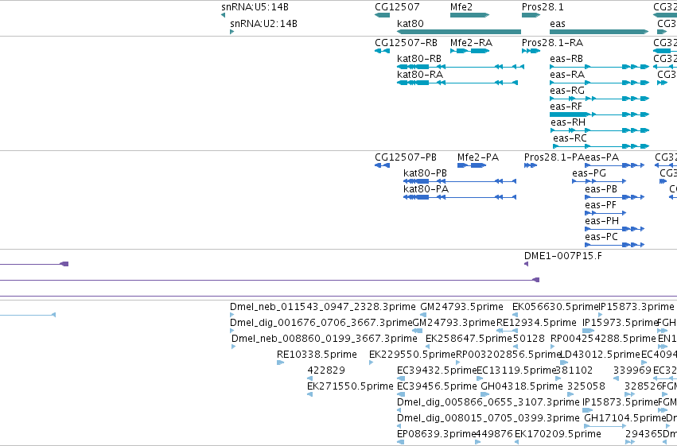Click the Mfe2 gene feature

pos(469,15)
